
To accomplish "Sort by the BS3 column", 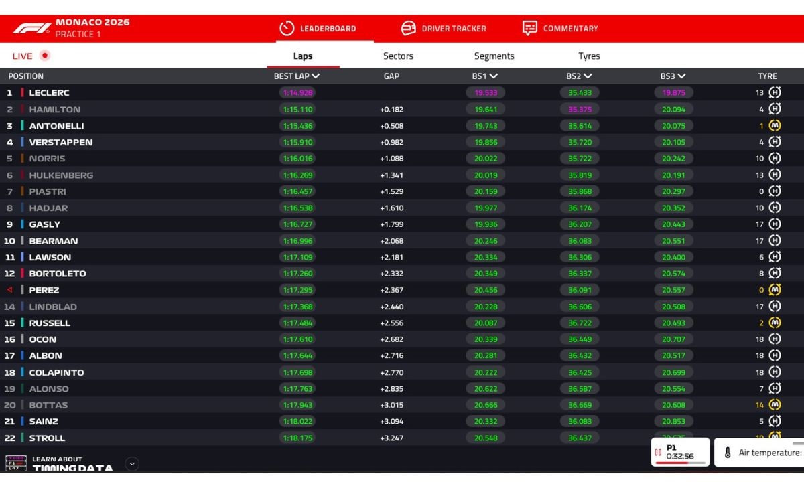I will [673, 76].
